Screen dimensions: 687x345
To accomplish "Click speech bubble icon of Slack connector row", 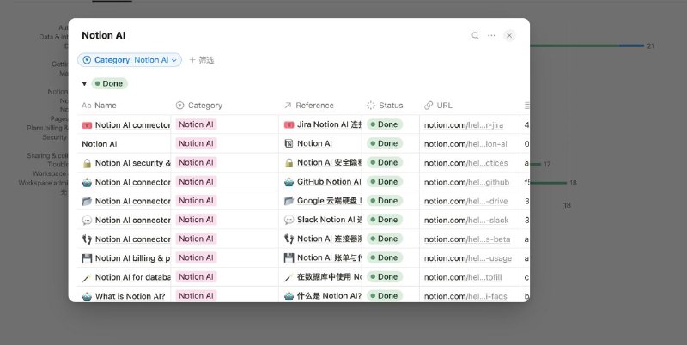I will [87, 221].
